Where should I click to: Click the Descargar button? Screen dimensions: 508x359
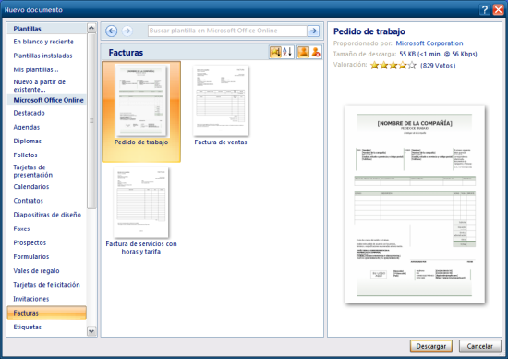click(x=431, y=346)
